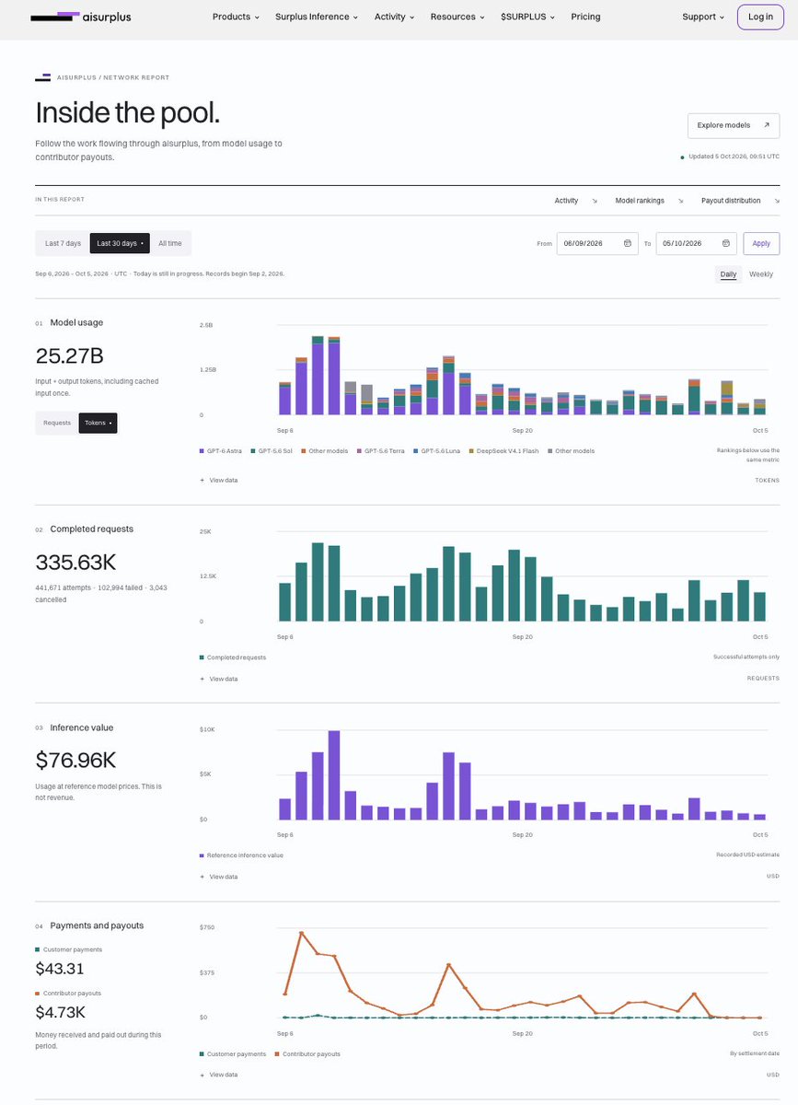Viewport: 798px width, 1105px height.
Task: Open the Support dropdown menu
Action: coord(703,17)
